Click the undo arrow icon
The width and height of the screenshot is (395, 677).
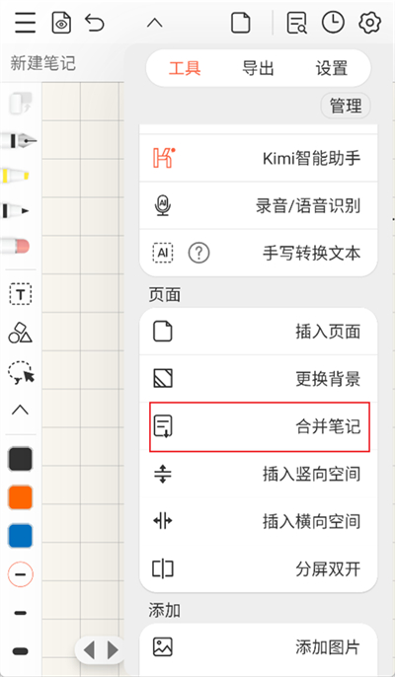point(95,23)
